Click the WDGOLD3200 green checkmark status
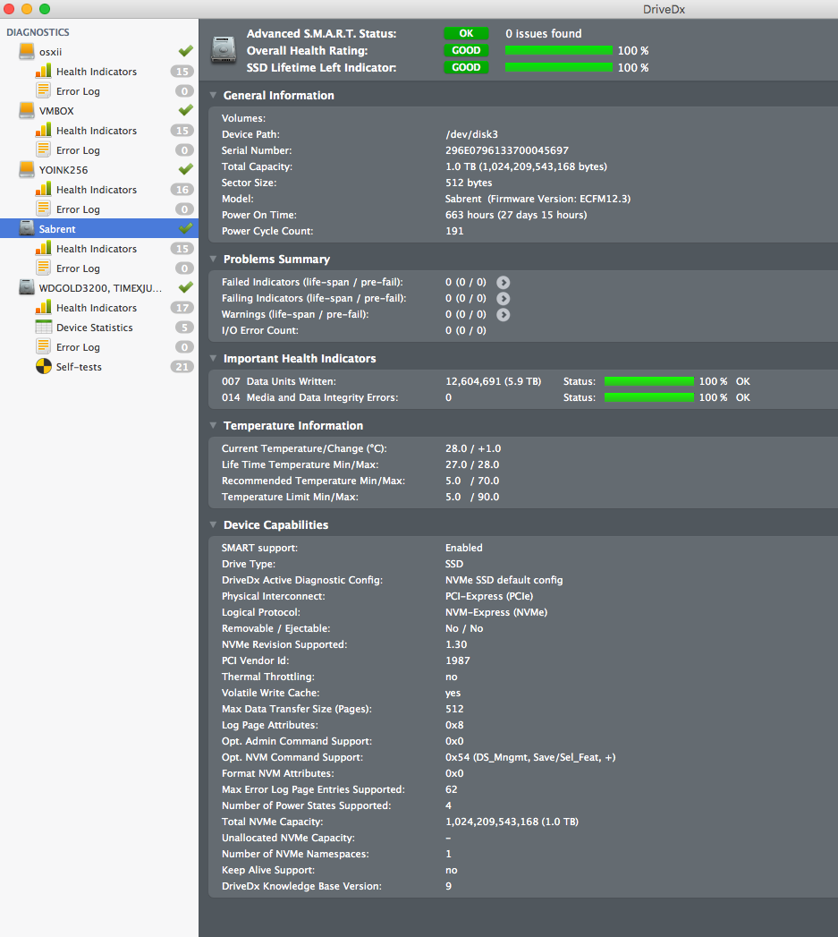This screenshot has height=937, width=838. pos(186,287)
